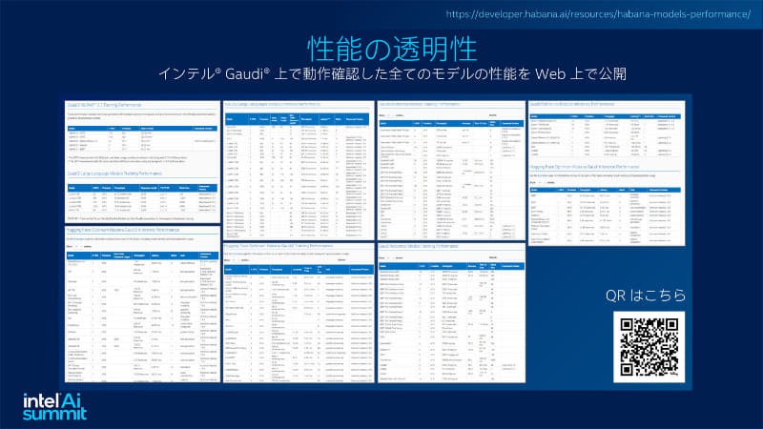Select the "性能の透明性" slide title
The width and height of the screenshot is (763, 429).
point(392,49)
